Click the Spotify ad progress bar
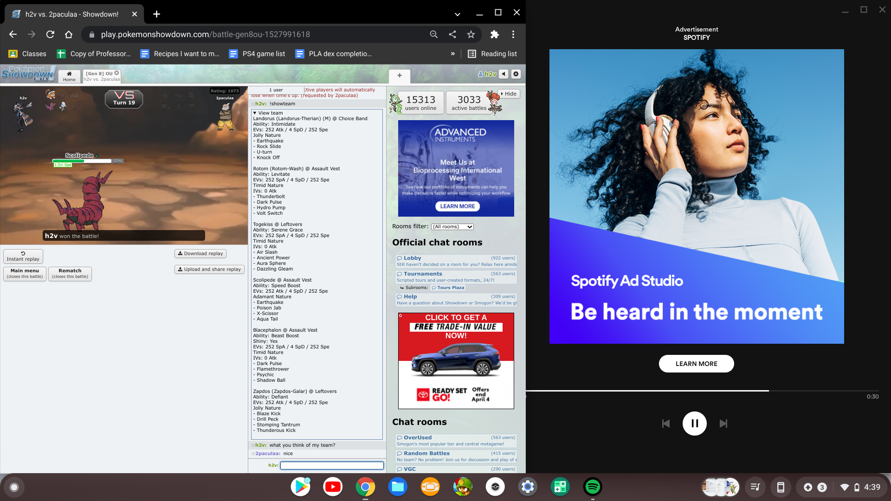This screenshot has height=501, width=891. (703, 391)
